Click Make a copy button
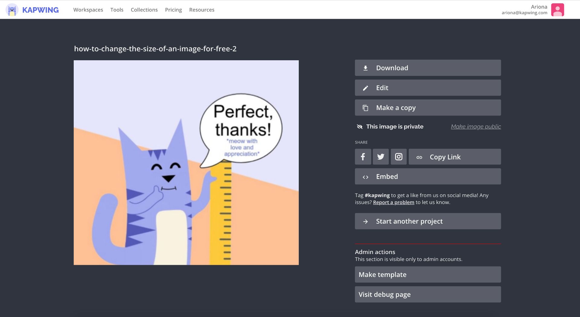580x317 pixels. click(x=428, y=108)
